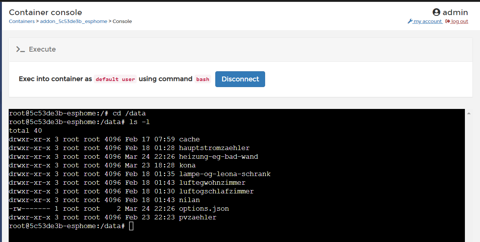Click the my account link
Image resolution: width=480 pixels, height=242 pixels.
coord(427,21)
